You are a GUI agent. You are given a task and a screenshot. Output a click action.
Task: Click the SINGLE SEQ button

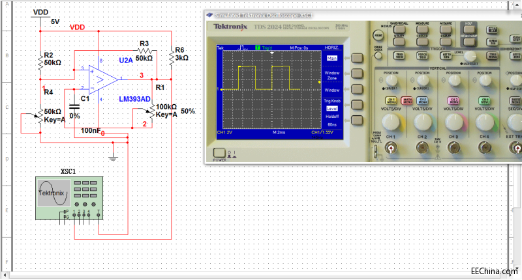pos(493,42)
